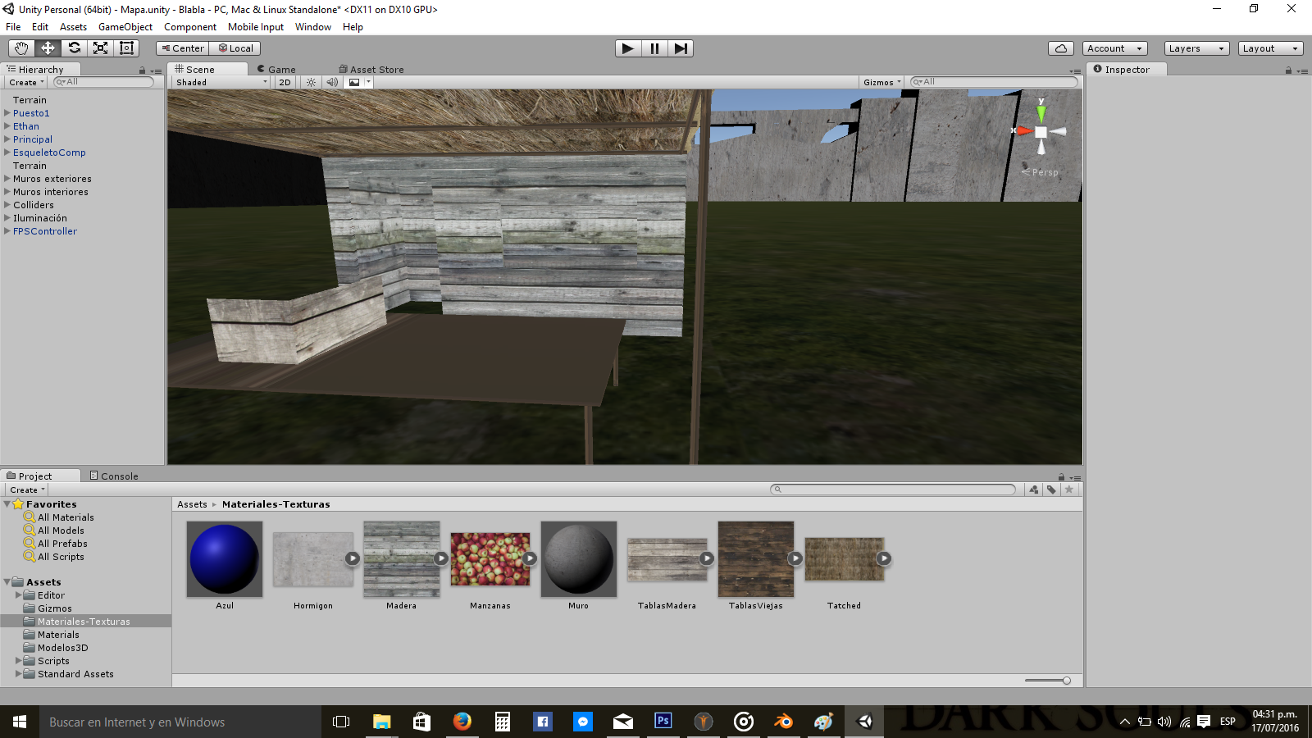
Task: Step one frame forward
Action: pyautogui.click(x=681, y=48)
